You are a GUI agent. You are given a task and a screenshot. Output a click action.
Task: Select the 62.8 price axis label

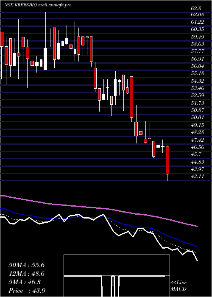196,8
